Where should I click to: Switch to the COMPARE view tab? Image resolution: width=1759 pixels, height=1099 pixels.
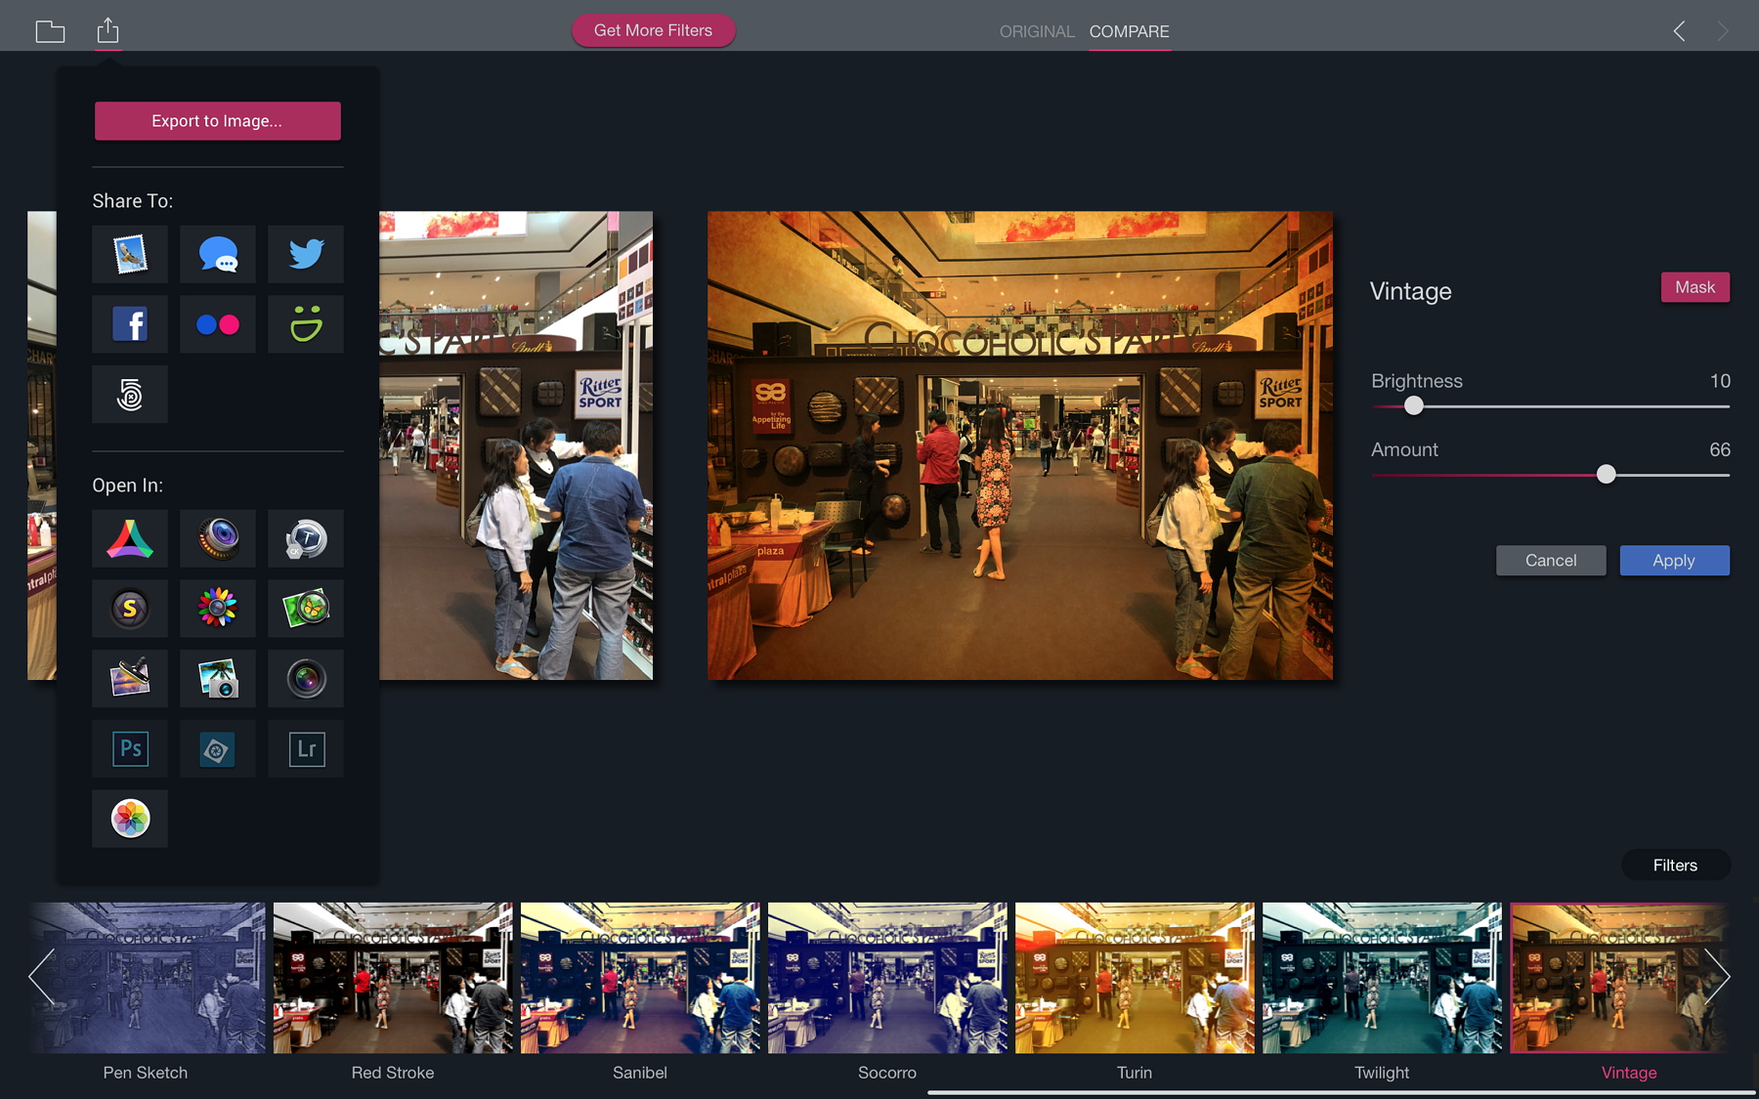[x=1129, y=31]
